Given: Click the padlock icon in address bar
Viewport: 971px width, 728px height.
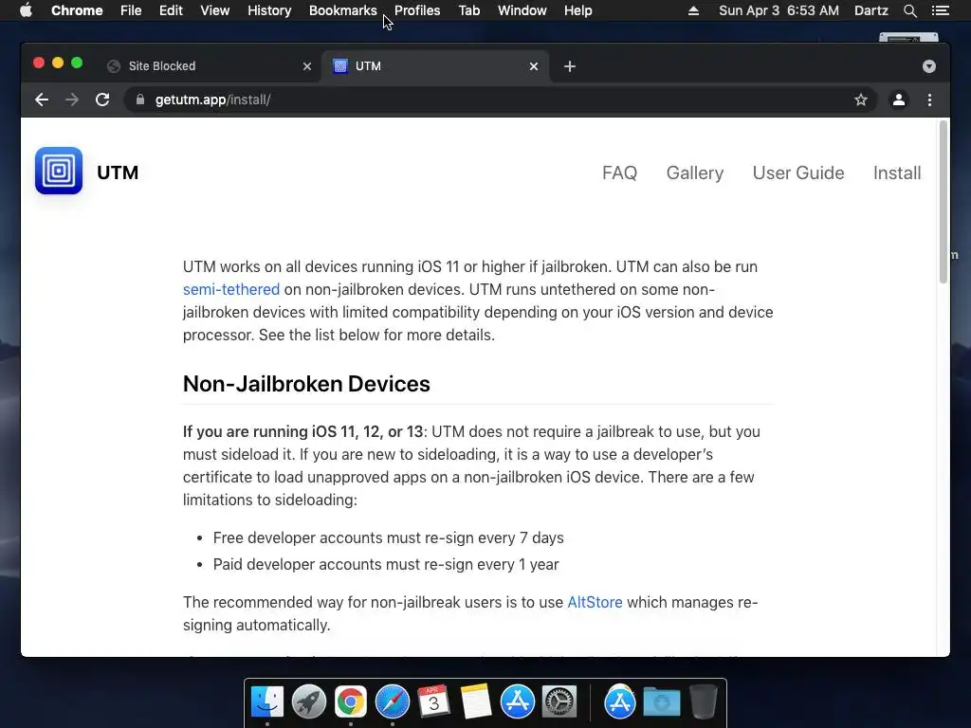Looking at the screenshot, I should (140, 100).
